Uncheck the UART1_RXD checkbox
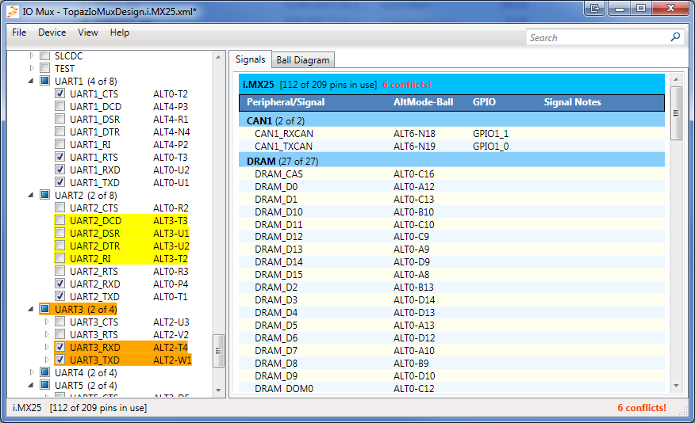The width and height of the screenshot is (695, 423). pyautogui.click(x=60, y=170)
